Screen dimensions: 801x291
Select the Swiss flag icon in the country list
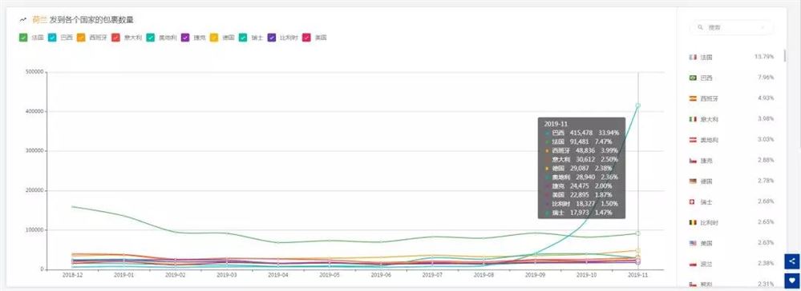click(x=693, y=201)
